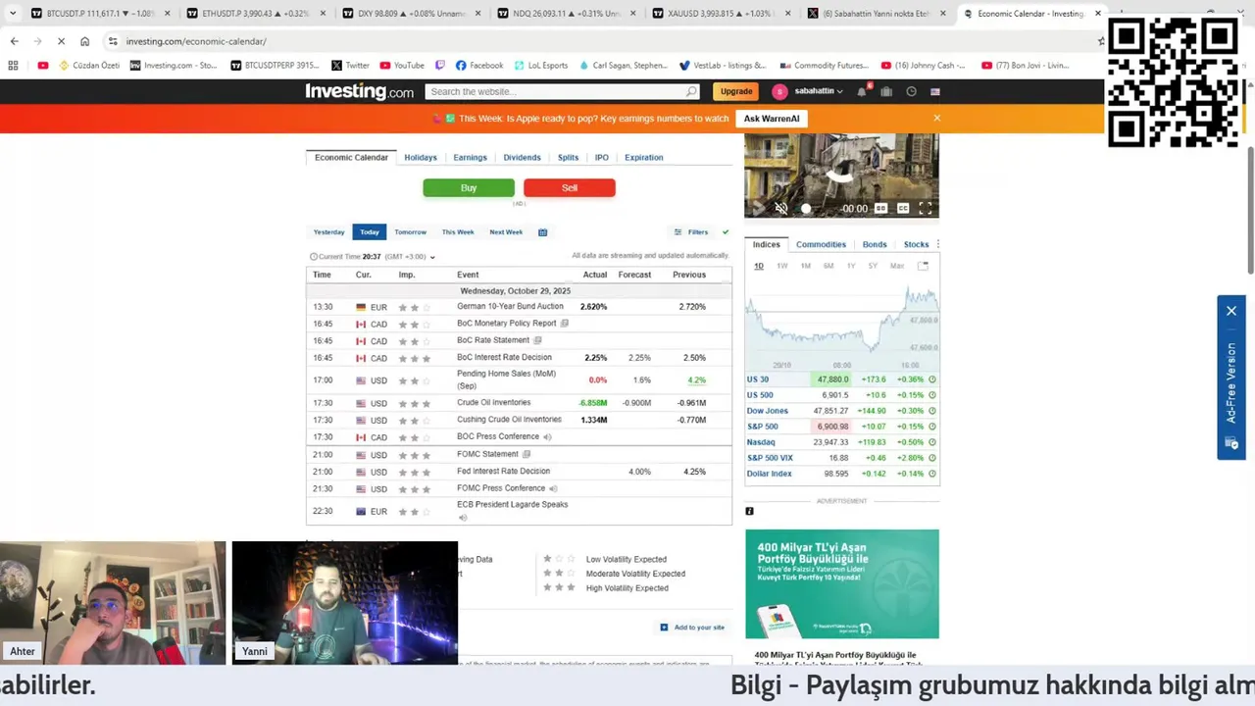
Task: Click the clock icon on Dollar Index row
Action: coord(932,474)
